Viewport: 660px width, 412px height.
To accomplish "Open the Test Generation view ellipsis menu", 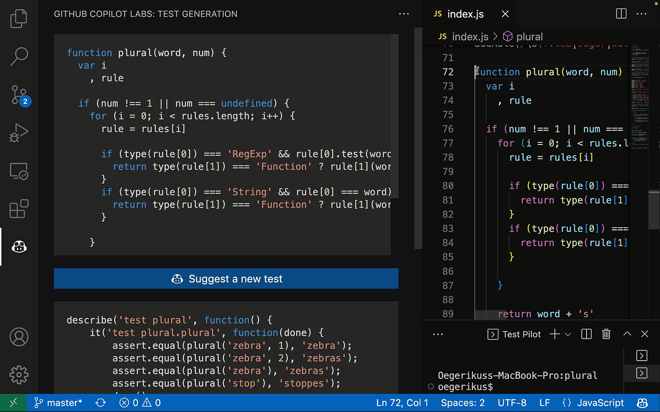I will click(404, 14).
